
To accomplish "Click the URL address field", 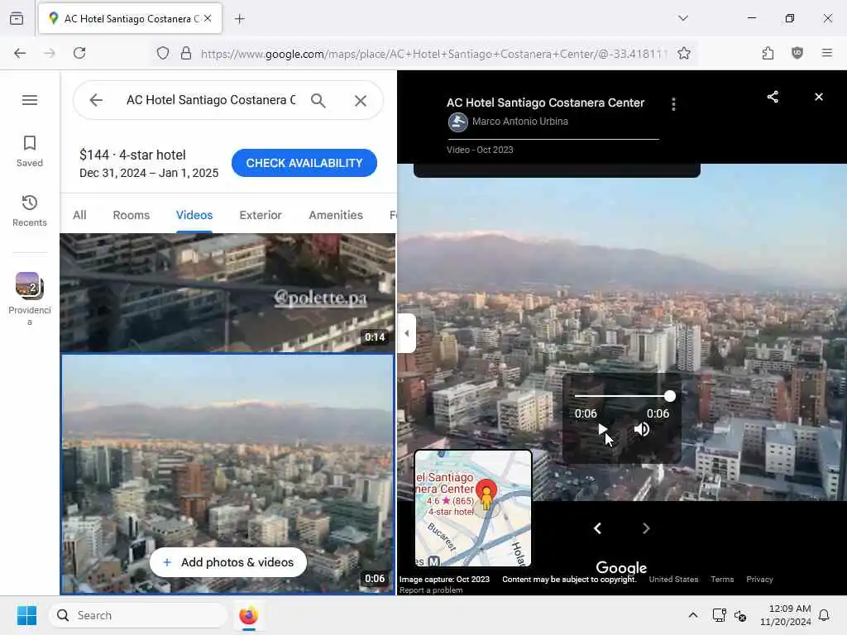I will coord(433,54).
